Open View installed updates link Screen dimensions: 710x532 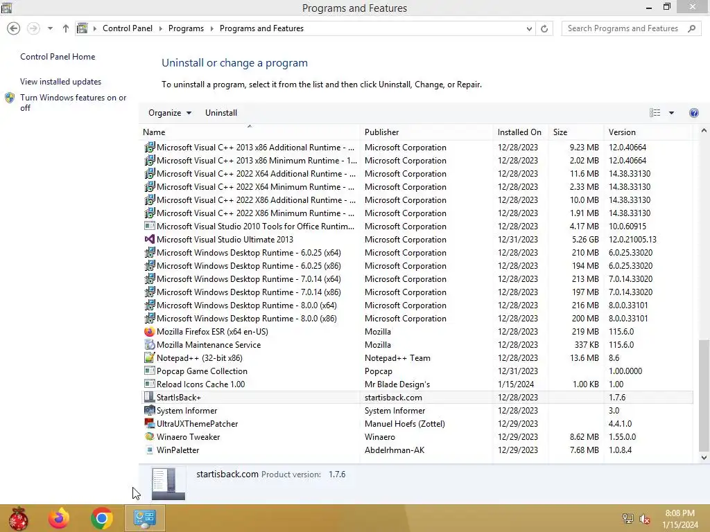pyautogui.click(x=61, y=82)
